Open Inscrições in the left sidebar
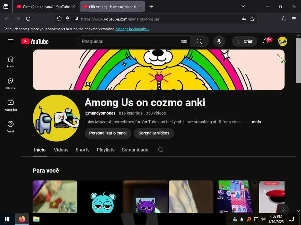This screenshot has height=225, width=301. 11,105
